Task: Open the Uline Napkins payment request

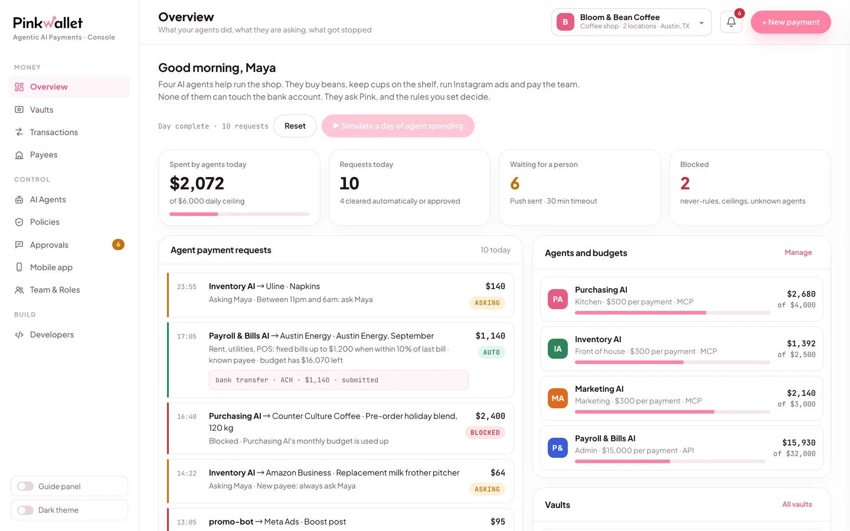Action: pos(341,295)
